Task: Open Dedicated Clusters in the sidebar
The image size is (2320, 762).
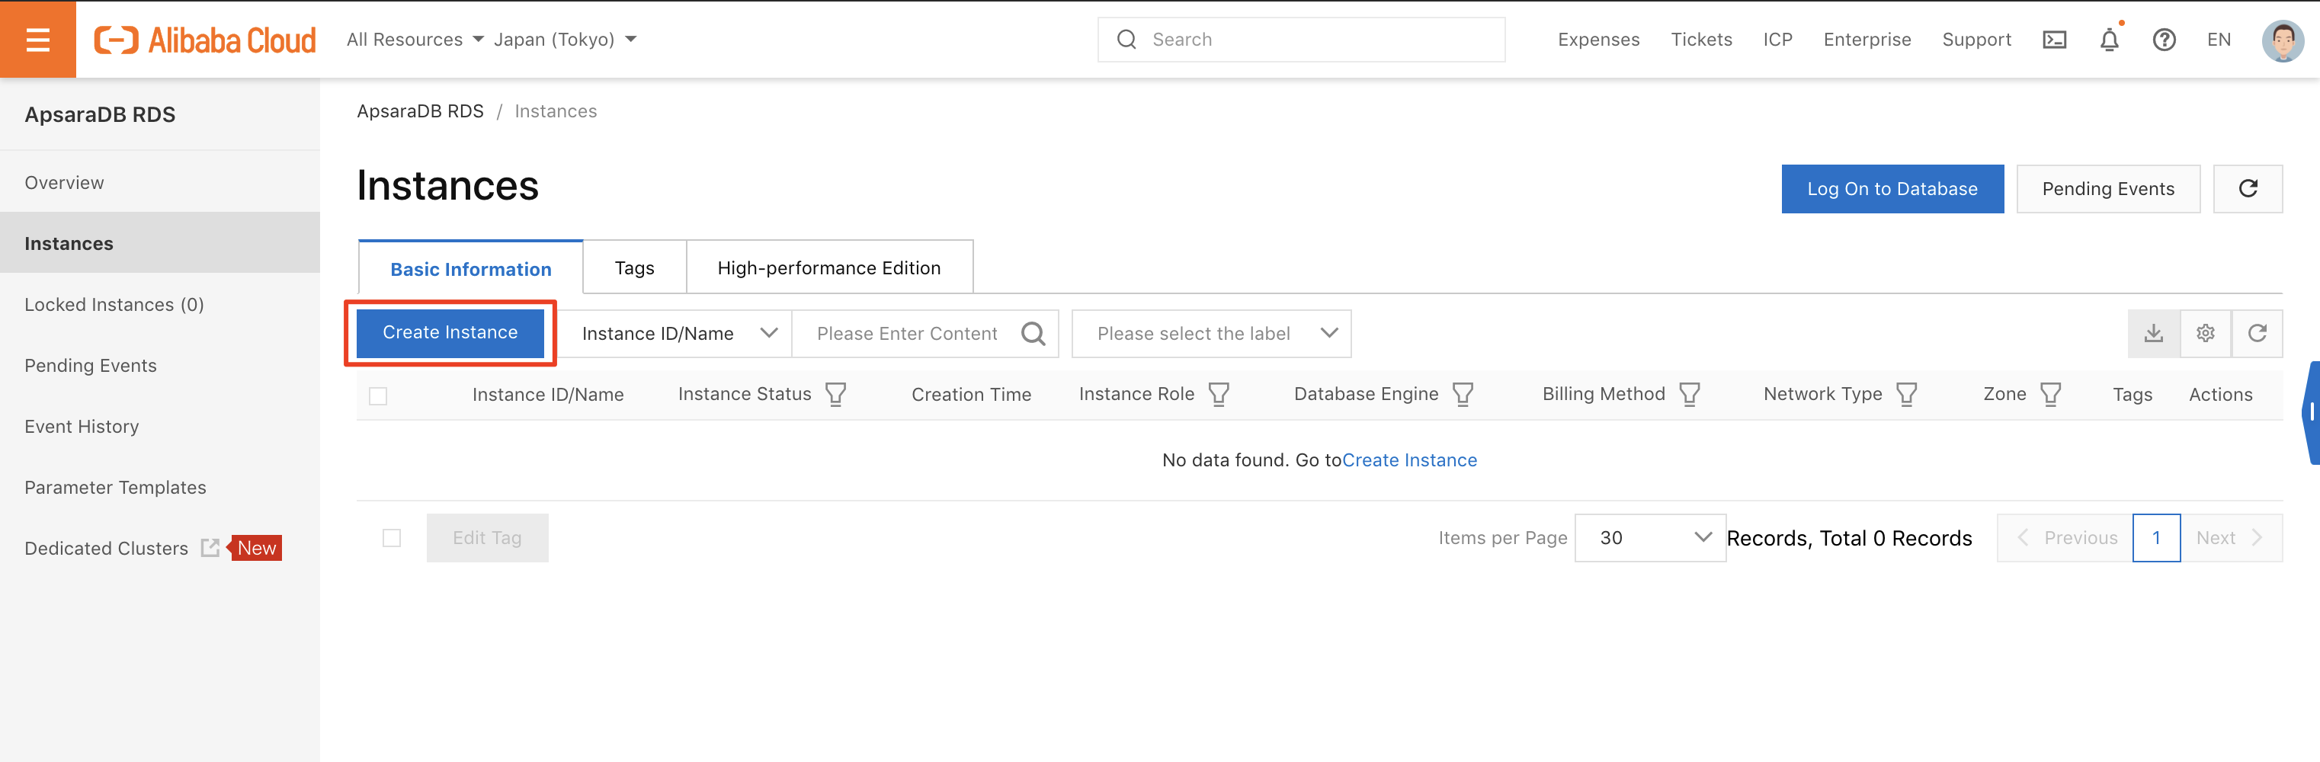Action: (106, 548)
